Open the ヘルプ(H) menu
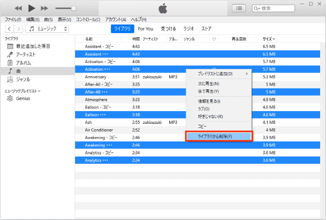Viewport: 326px width, 220px height. coord(139,20)
